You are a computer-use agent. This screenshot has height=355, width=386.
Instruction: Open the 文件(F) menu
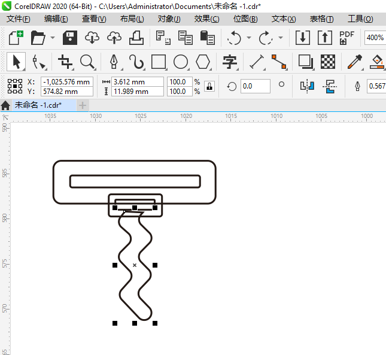[18, 19]
